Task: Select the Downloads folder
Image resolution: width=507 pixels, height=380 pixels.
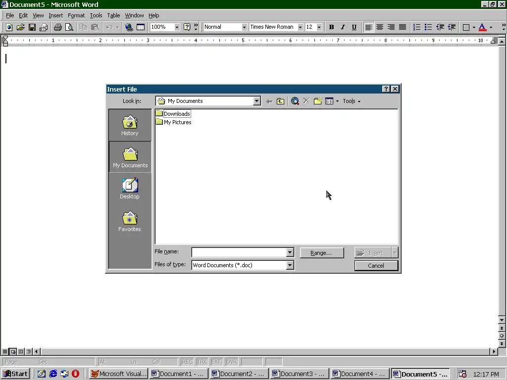Action: [x=173, y=114]
